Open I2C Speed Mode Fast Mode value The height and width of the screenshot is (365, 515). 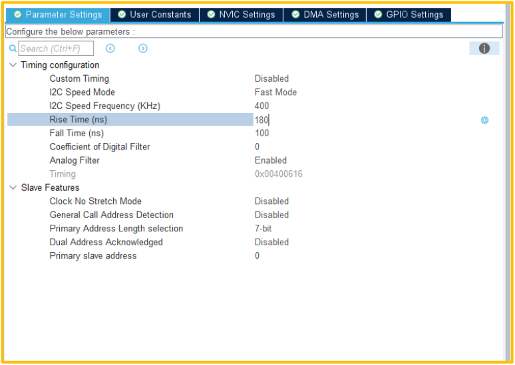point(275,92)
